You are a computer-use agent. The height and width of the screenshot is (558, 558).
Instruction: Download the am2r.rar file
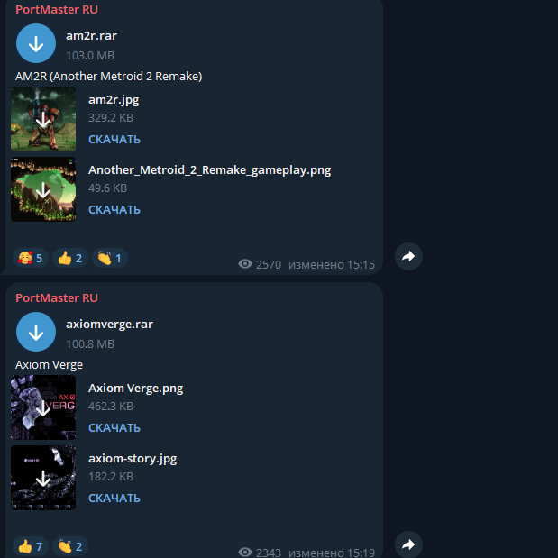point(36,43)
